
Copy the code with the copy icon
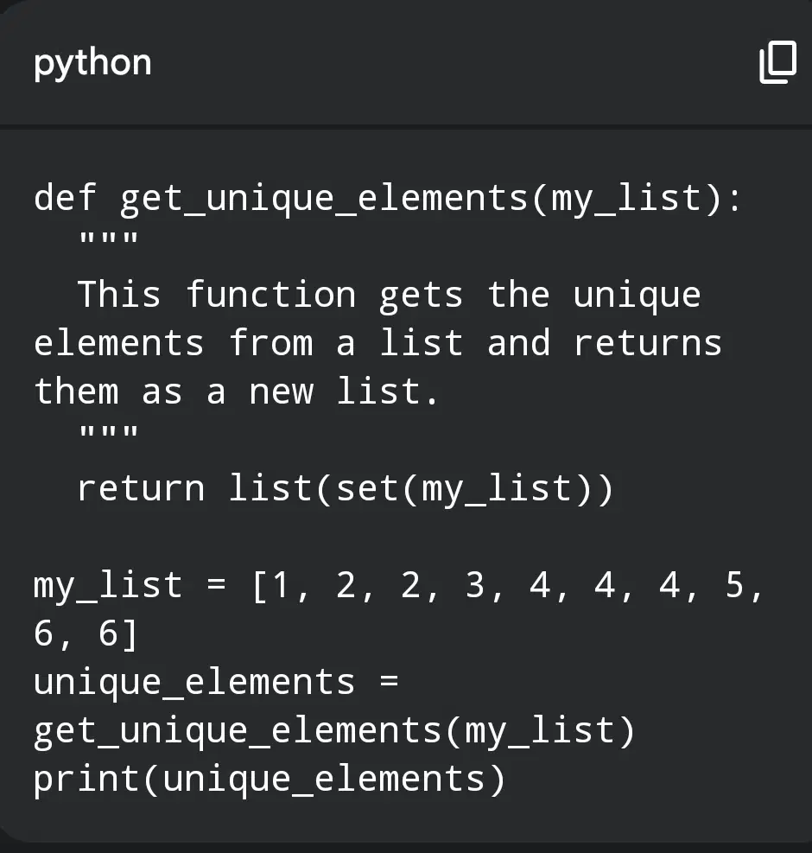tap(777, 62)
